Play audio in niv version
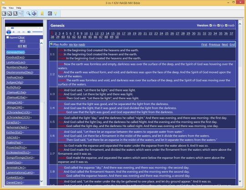 [x=71, y=44]
